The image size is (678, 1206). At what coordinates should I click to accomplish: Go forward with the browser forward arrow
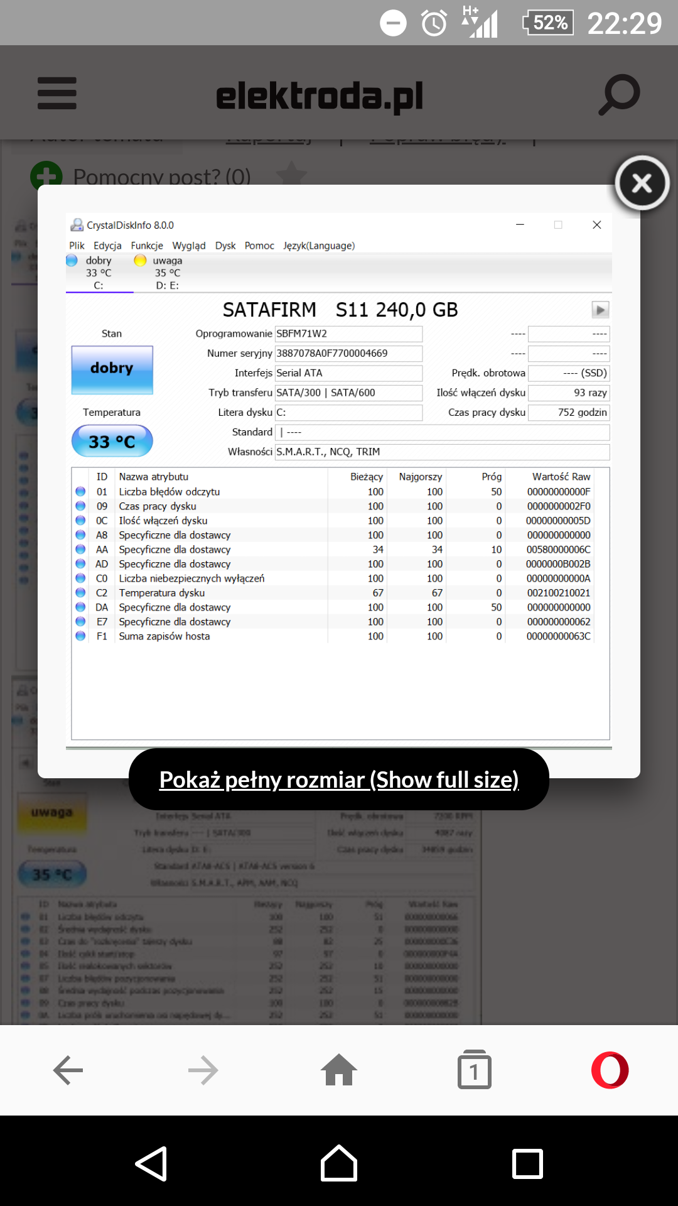pyautogui.click(x=203, y=1070)
